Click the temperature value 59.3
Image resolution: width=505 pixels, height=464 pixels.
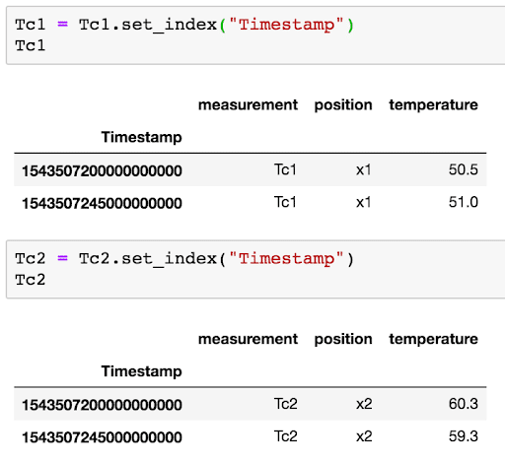tap(464, 436)
